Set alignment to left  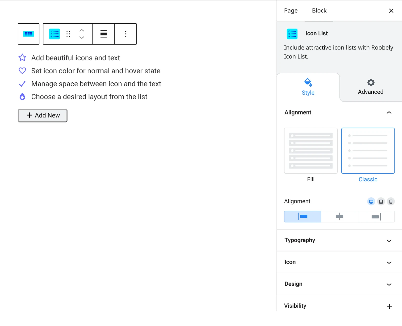pos(303,216)
